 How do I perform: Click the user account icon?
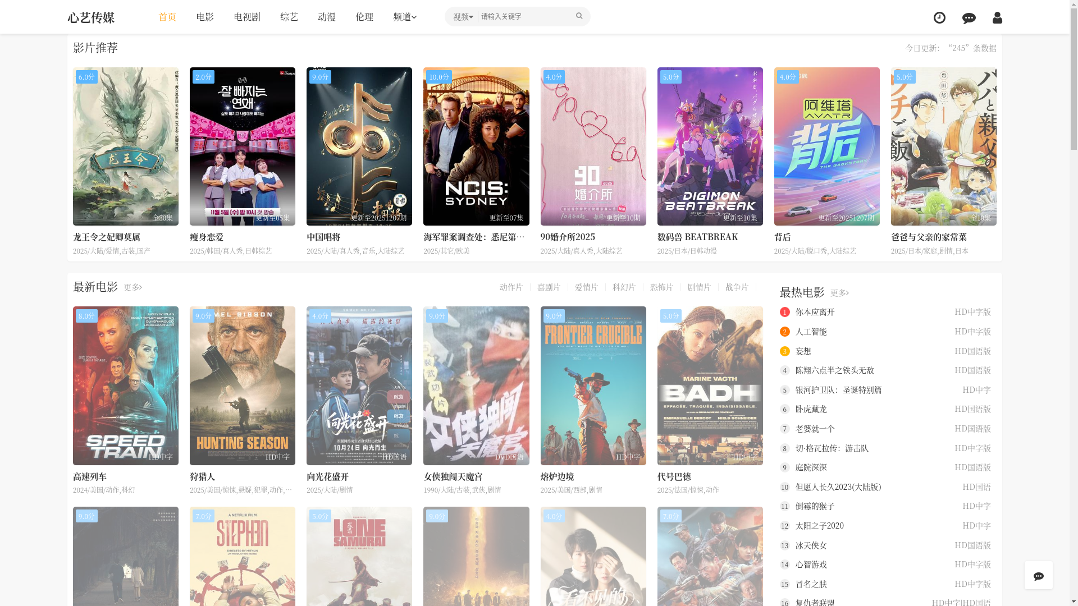point(997,17)
